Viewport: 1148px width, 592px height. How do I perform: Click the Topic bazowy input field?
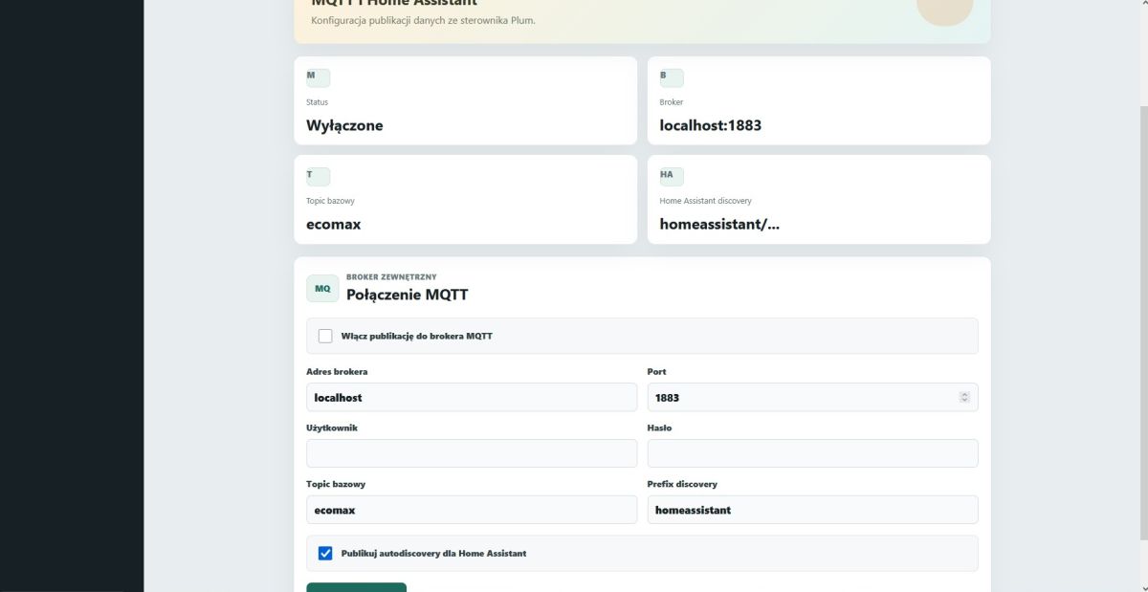click(472, 510)
